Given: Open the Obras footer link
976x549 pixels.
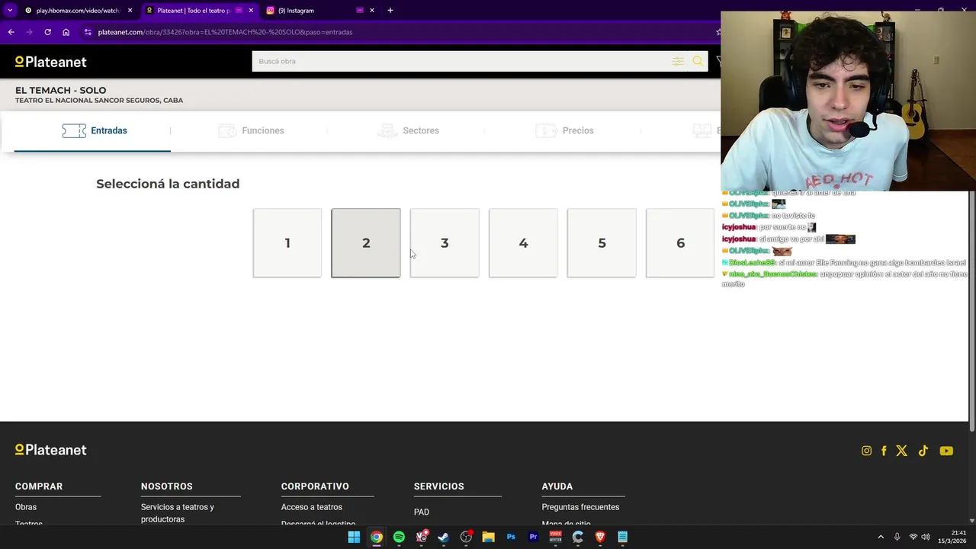Looking at the screenshot, I should click(x=26, y=507).
